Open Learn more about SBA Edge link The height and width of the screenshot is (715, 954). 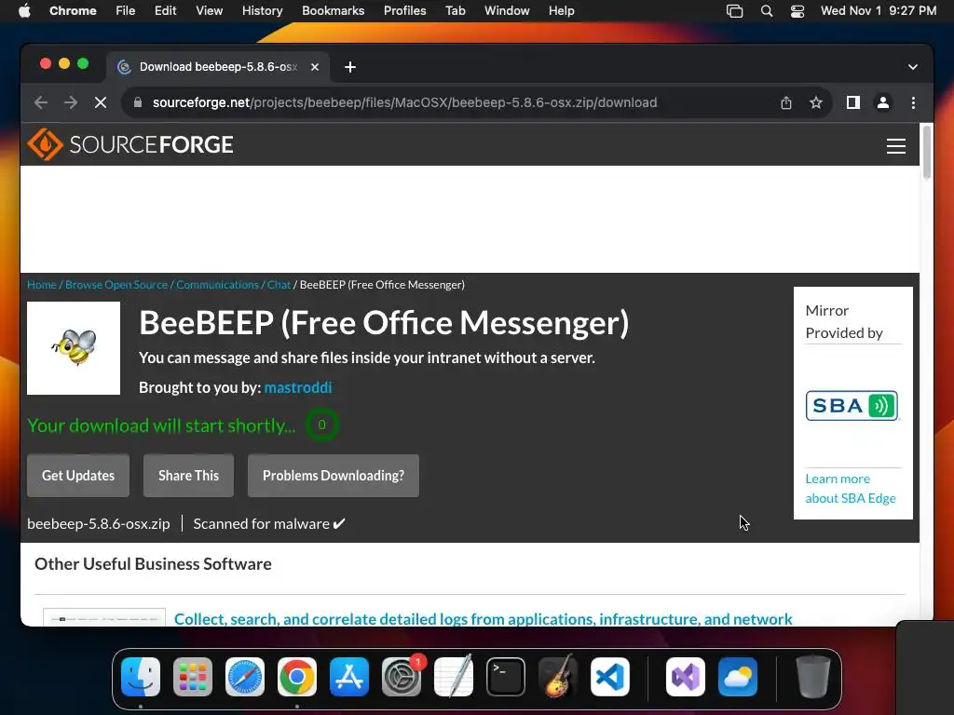coord(851,488)
